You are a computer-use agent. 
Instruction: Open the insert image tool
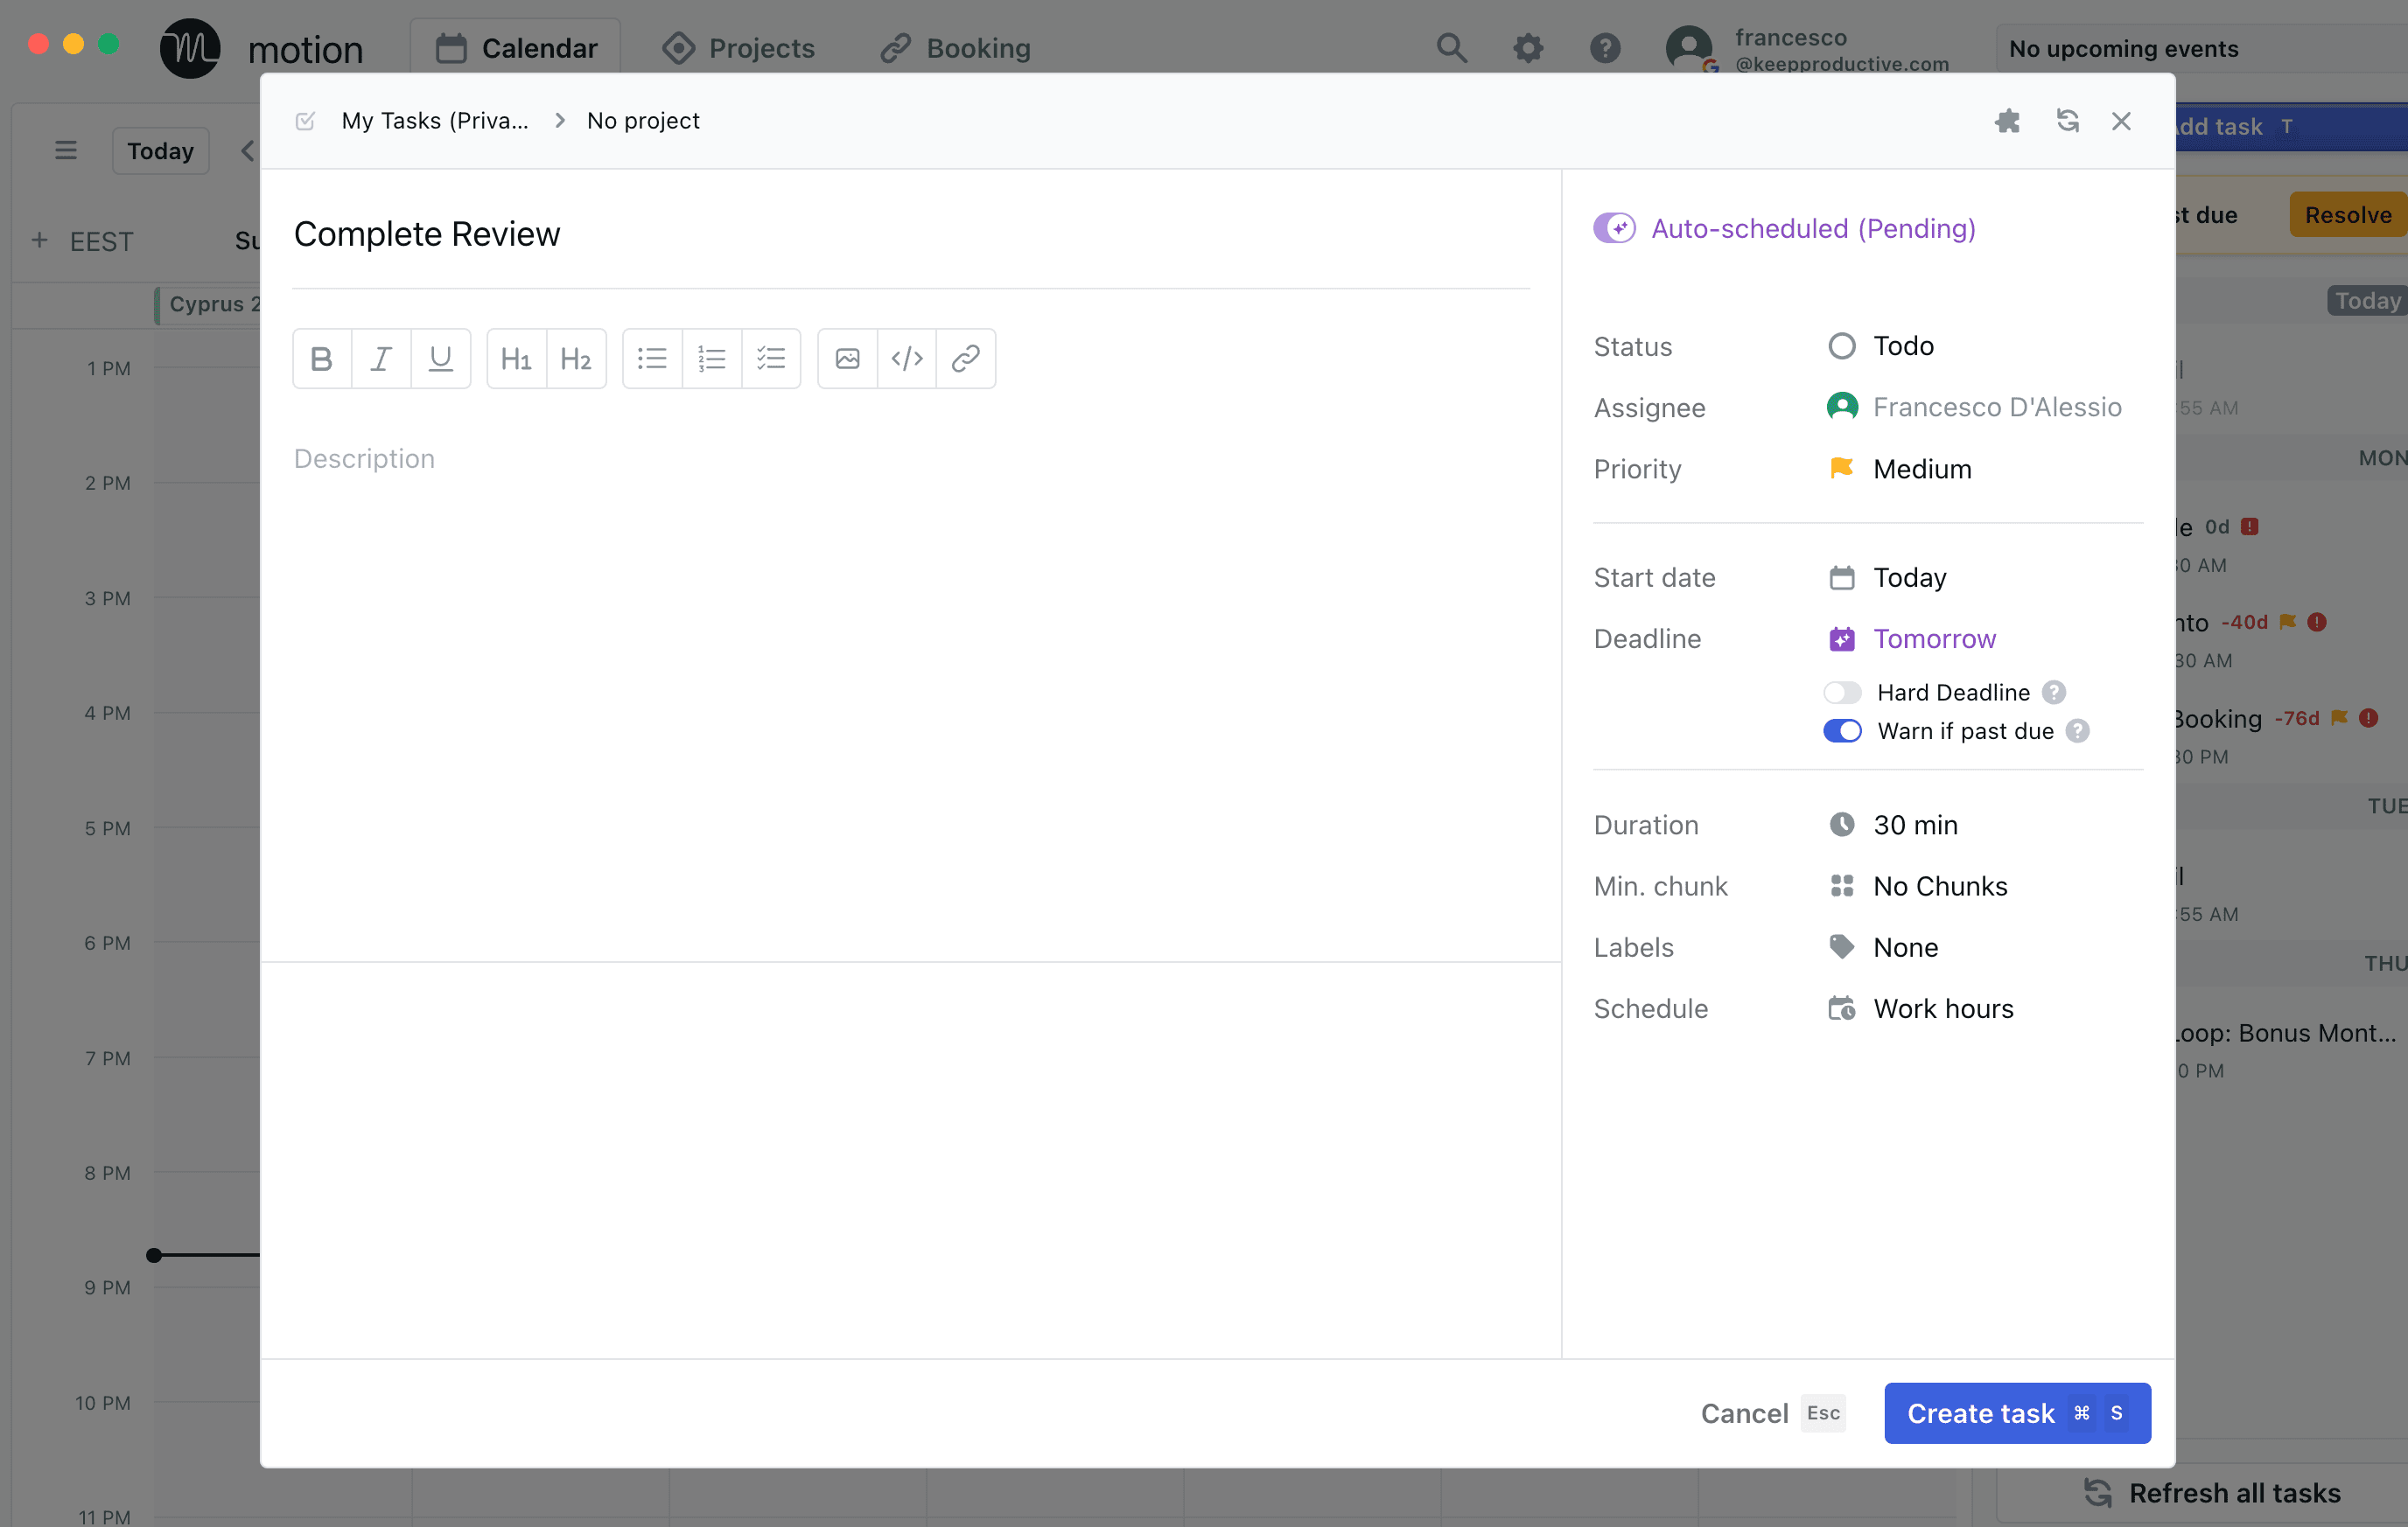[846, 358]
